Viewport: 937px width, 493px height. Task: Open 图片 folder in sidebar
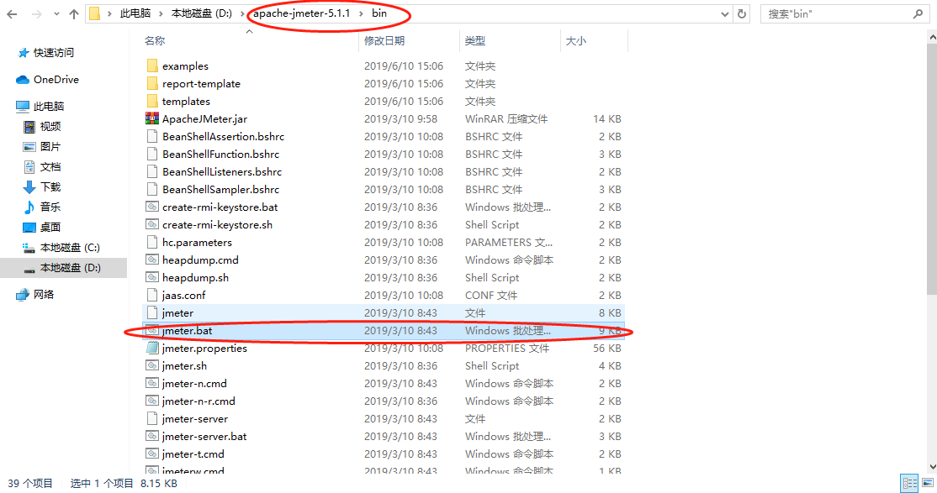(x=50, y=147)
